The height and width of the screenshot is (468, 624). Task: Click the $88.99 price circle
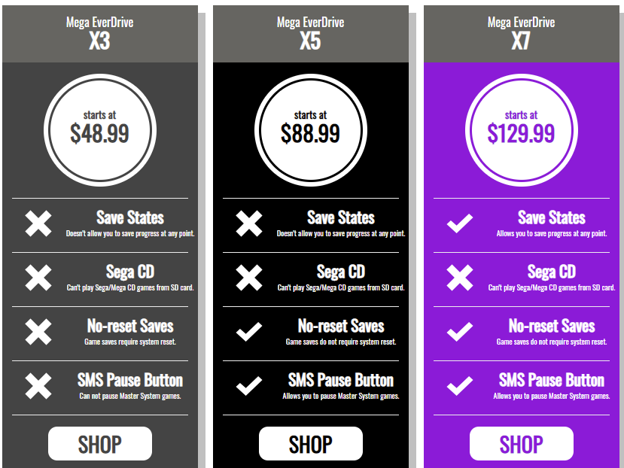[x=311, y=129]
